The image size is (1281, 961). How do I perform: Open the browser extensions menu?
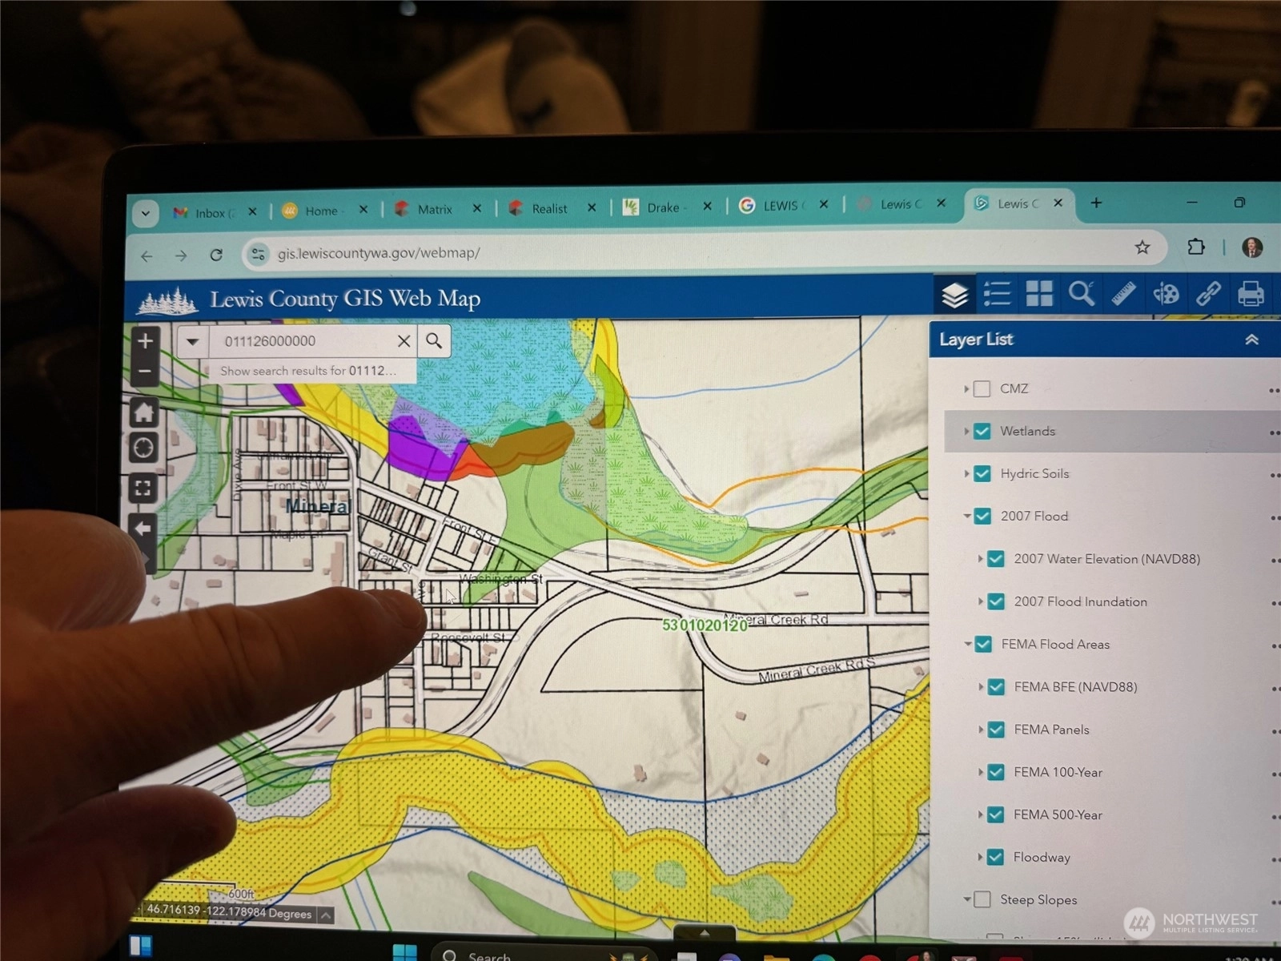click(x=1196, y=247)
